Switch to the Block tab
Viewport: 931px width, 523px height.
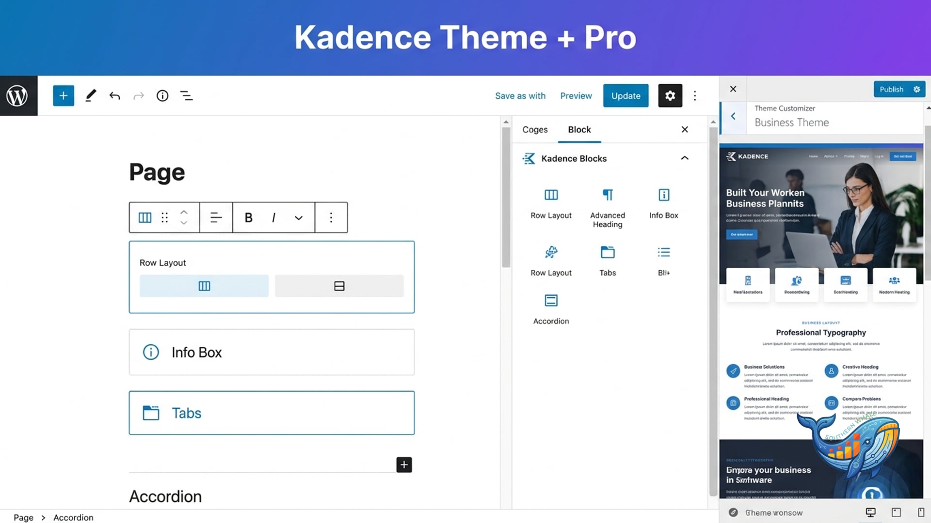tap(579, 129)
